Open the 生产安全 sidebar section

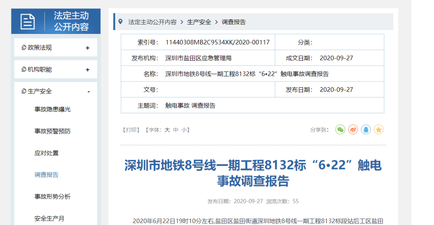click(55, 91)
